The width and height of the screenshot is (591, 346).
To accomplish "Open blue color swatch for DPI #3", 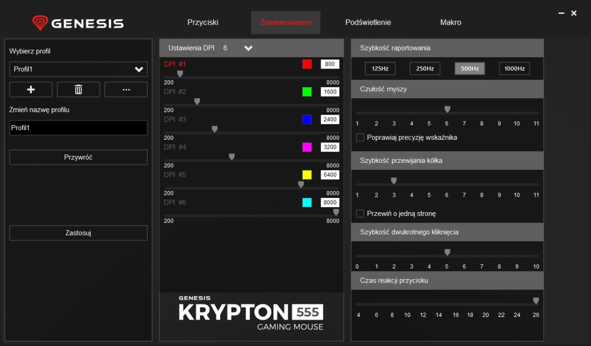I will click(x=307, y=119).
